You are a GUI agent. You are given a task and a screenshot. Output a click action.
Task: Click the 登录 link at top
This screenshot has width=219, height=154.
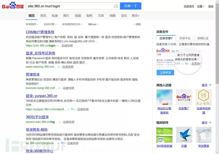point(211,6)
